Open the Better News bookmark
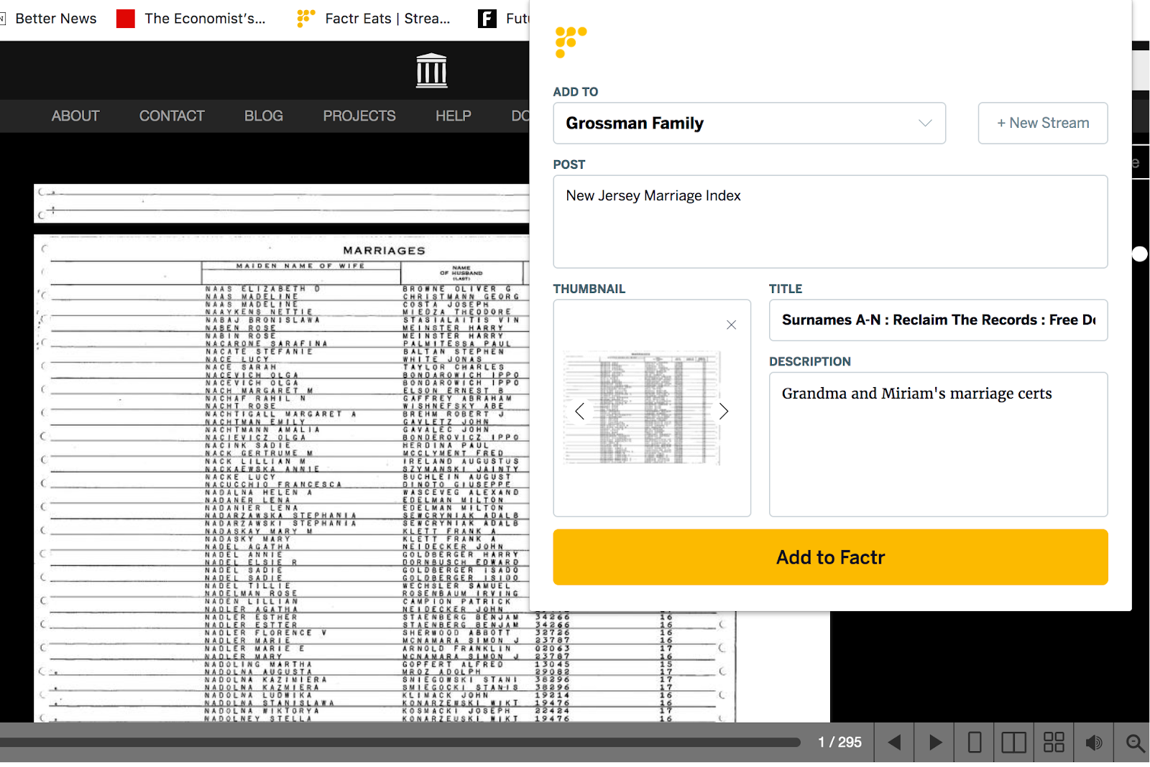 pos(49,19)
